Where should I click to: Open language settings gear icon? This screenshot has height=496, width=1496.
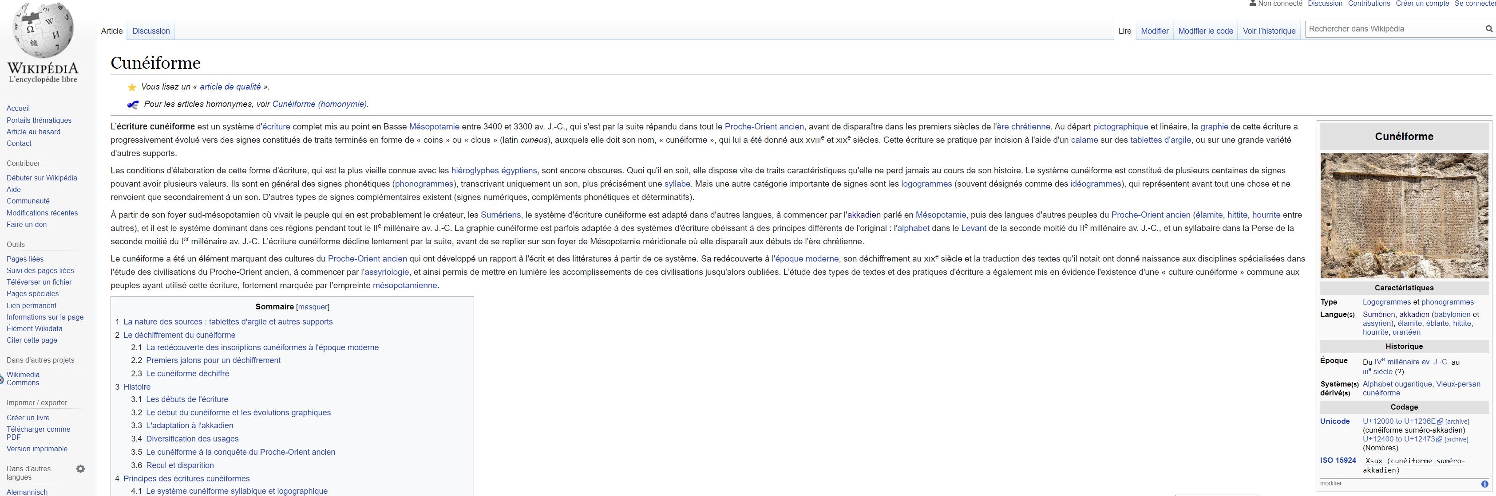tap(81, 469)
